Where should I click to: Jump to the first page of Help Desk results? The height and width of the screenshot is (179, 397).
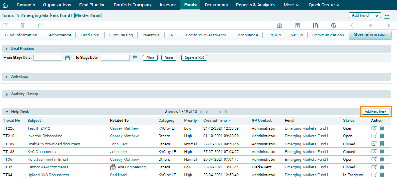[x=201, y=112]
